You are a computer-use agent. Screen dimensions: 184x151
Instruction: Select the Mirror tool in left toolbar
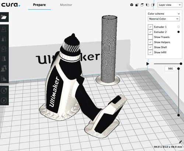(4, 59)
